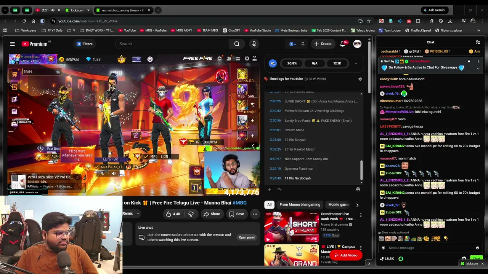Image resolution: width=488 pixels, height=274 pixels.
Task: Open options for Campus Master live video
Action: (361, 248)
